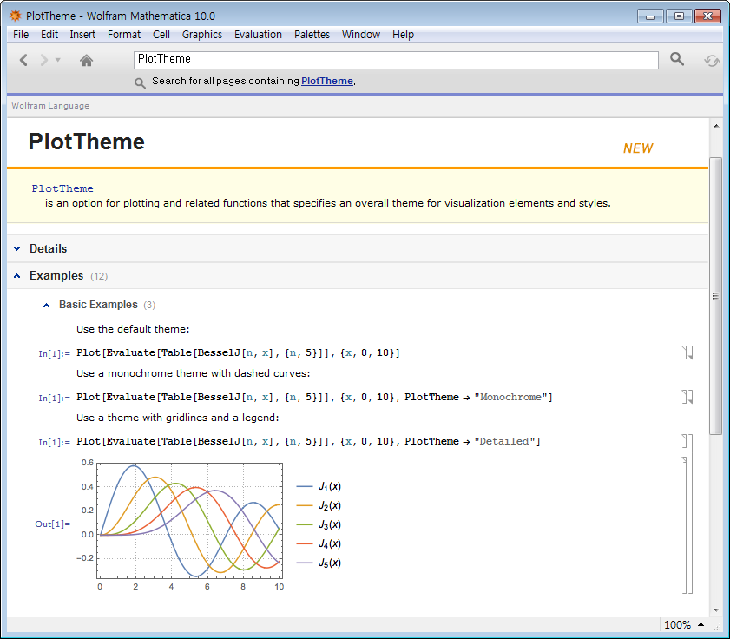Click the PlotTheme search link

point(326,81)
